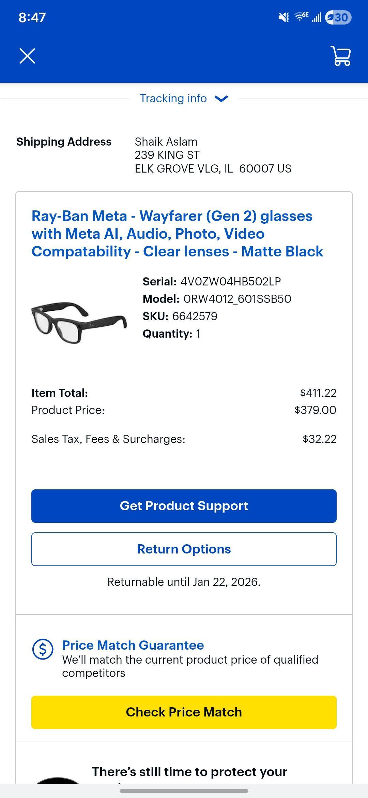This screenshot has height=798, width=368.
Task: Tap the muted sound status icon
Action: point(283,17)
